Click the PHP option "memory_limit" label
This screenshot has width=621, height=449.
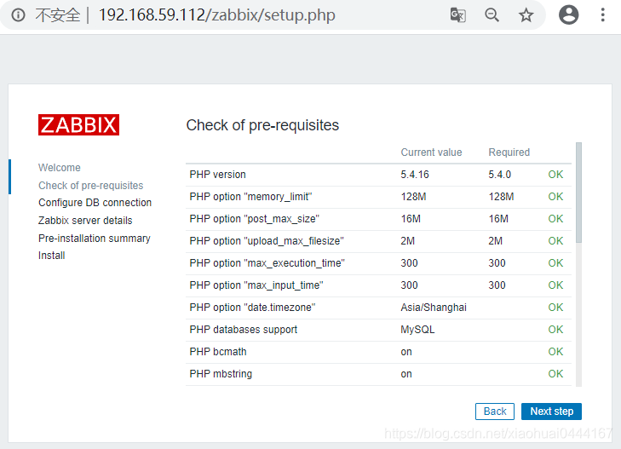(x=250, y=197)
